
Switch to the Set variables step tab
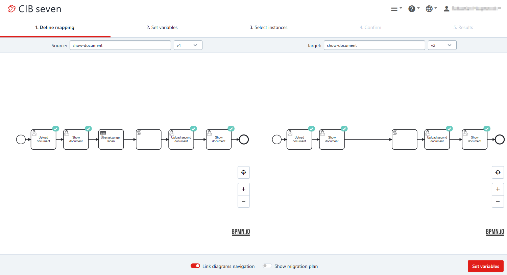[162, 28]
